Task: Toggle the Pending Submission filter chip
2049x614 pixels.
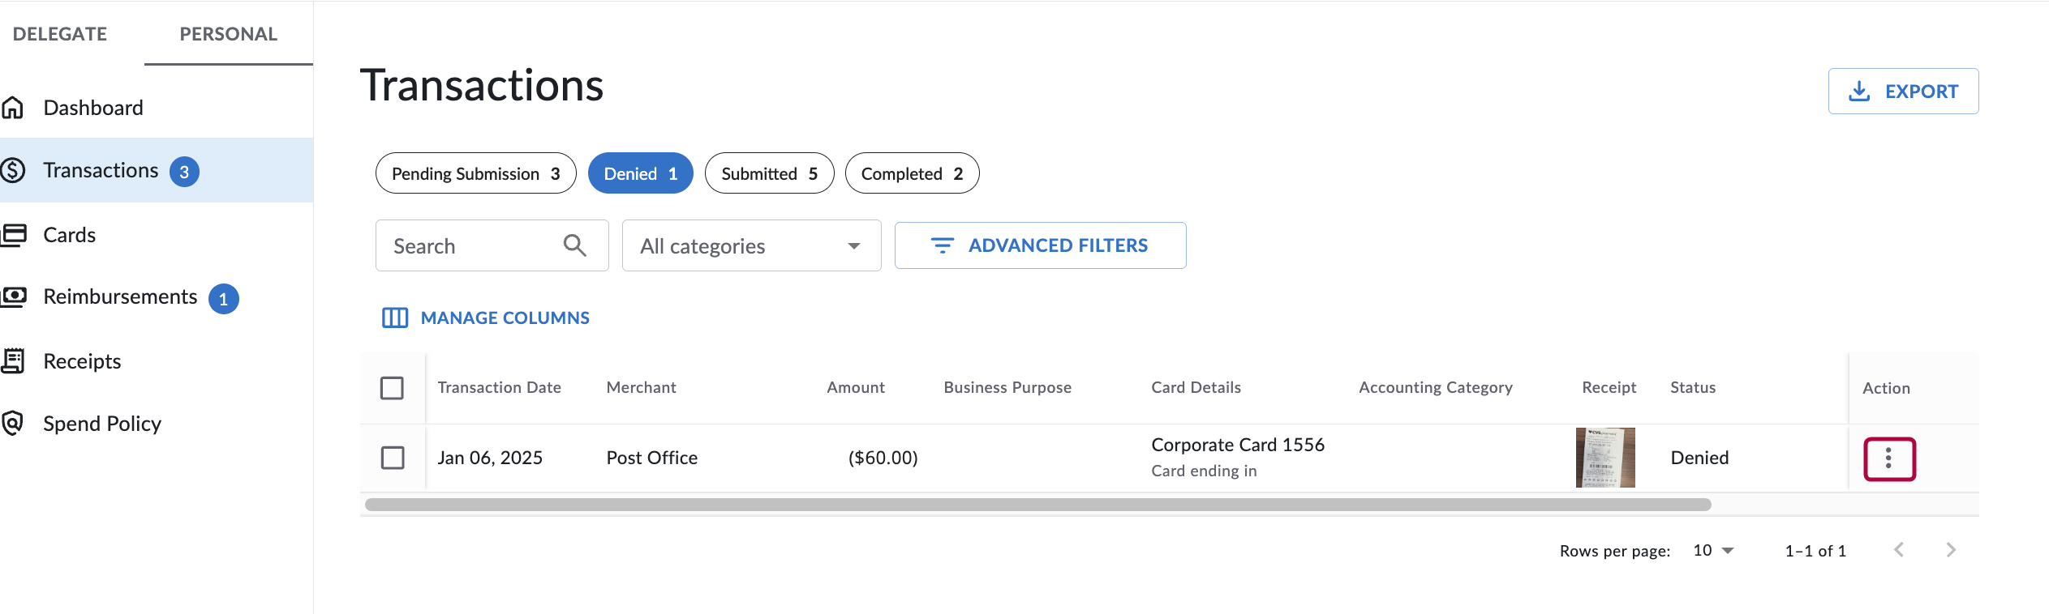Action: coord(475,173)
